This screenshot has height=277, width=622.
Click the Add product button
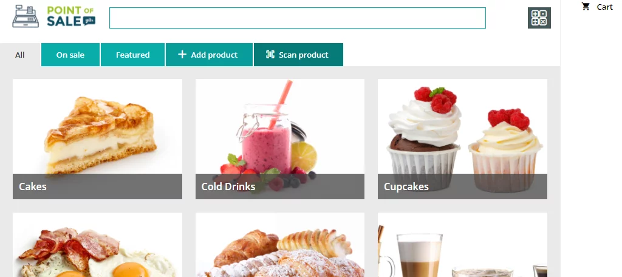(x=209, y=55)
